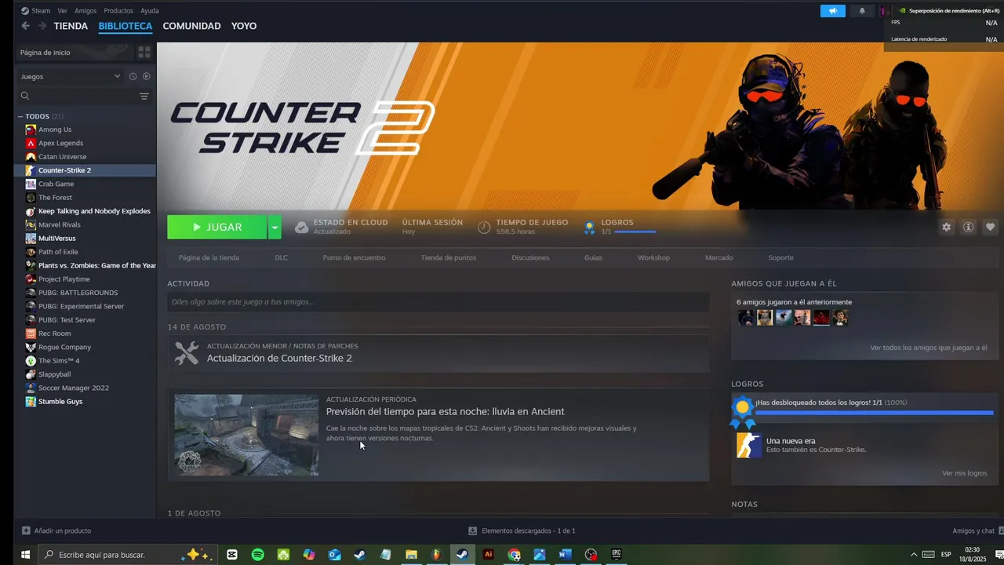
Task: Open Actualización de Counter-Strike 2 news
Action: 279,358
